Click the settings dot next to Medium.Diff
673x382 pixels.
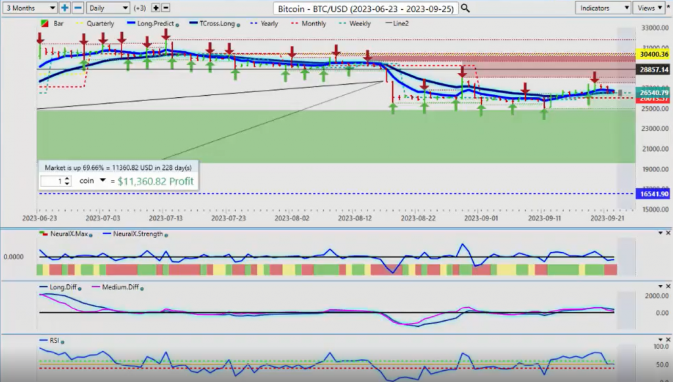pos(142,289)
